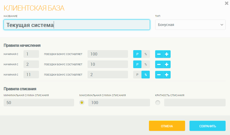Screen dimensions: 230x135
Task: Click the starting trip field showing 11
Action: tap(31, 75)
